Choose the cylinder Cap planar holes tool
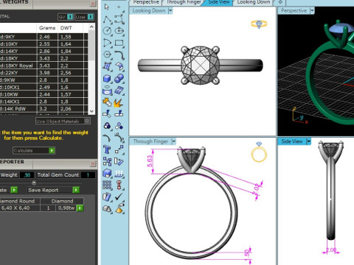This screenshot has width=354, height=265. (x=107, y=91)
